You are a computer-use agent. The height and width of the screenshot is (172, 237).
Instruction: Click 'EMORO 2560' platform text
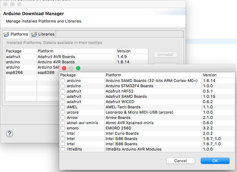click(x=118, y=128)
